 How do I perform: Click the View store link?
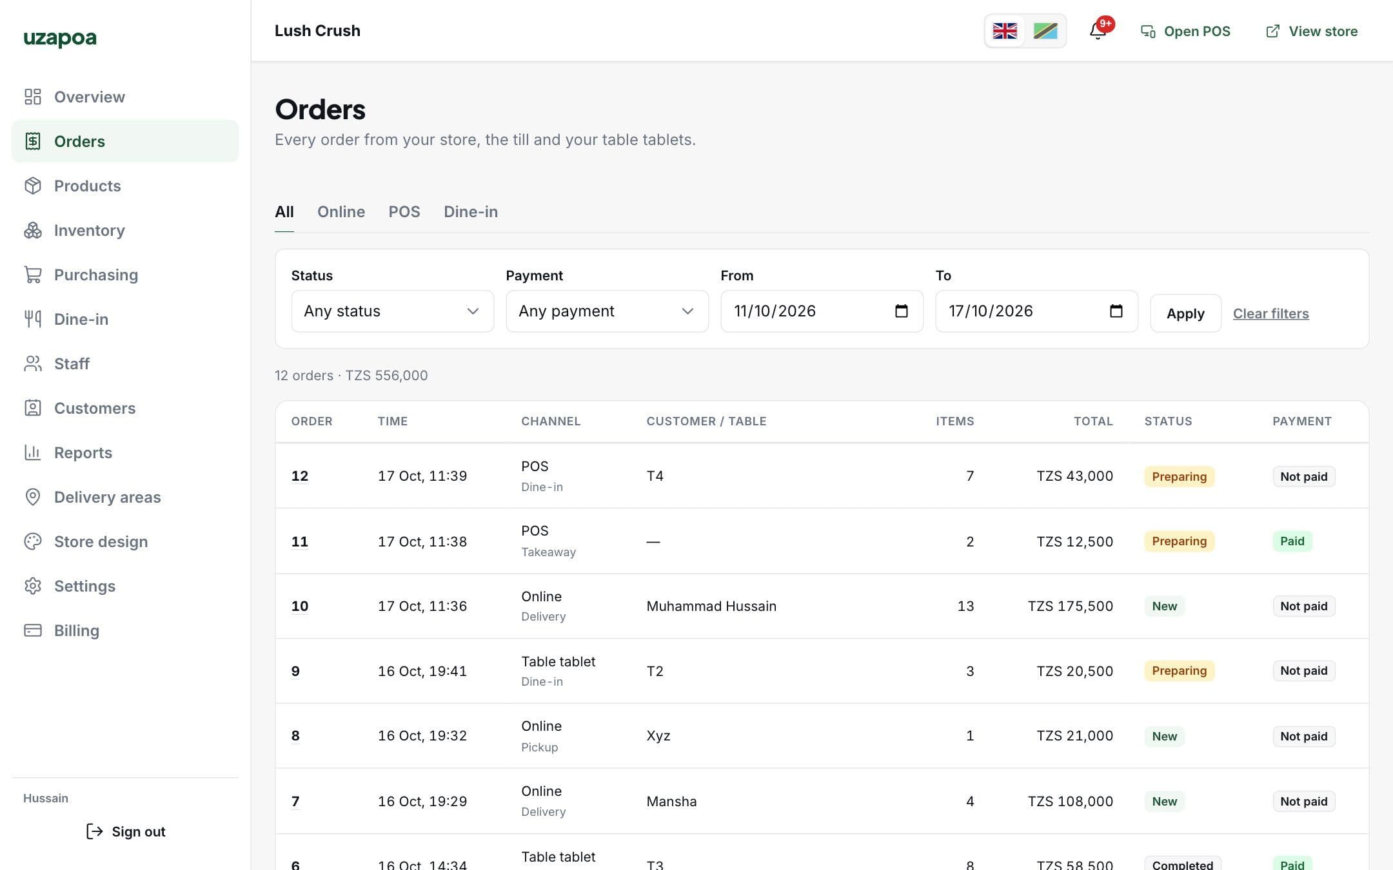tap(1311, 31)
